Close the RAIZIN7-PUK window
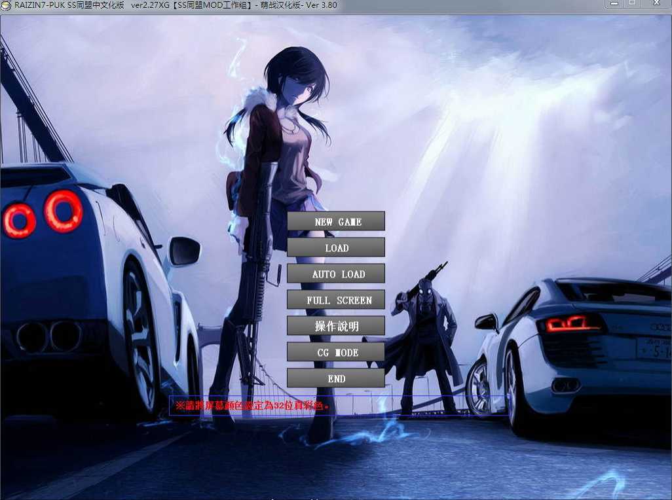 pyautogui.click(x=656, y=4)
